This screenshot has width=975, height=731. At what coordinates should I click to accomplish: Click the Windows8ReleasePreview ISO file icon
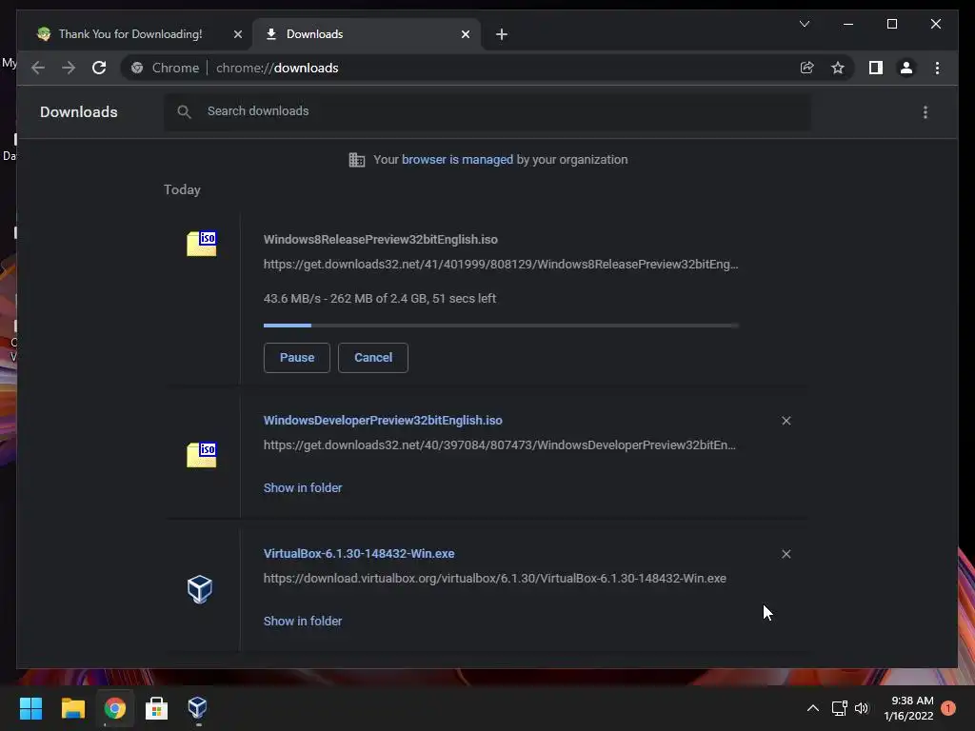(x=202, y=243)
